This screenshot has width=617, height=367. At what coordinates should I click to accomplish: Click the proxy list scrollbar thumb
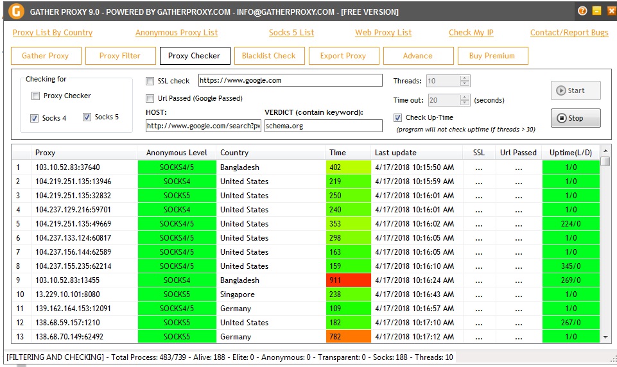tap(605, 161)
